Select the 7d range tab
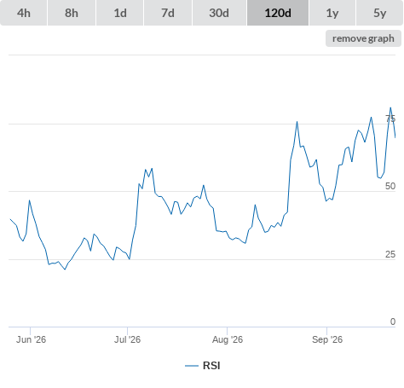This screenshot has width=404, height=388. click(x=168, y=13)
